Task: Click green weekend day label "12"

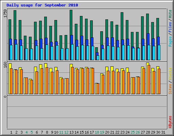Action: click(66, 132)
